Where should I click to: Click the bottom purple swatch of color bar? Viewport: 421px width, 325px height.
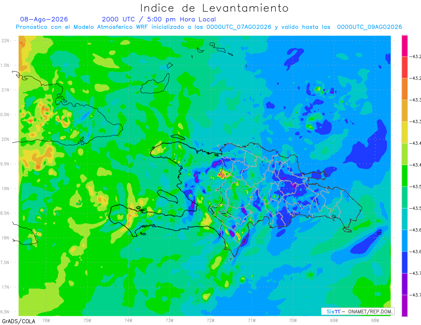point(405,305)
